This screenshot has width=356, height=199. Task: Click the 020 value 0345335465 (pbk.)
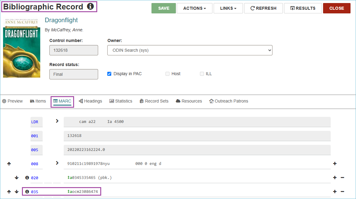[90, 178]
